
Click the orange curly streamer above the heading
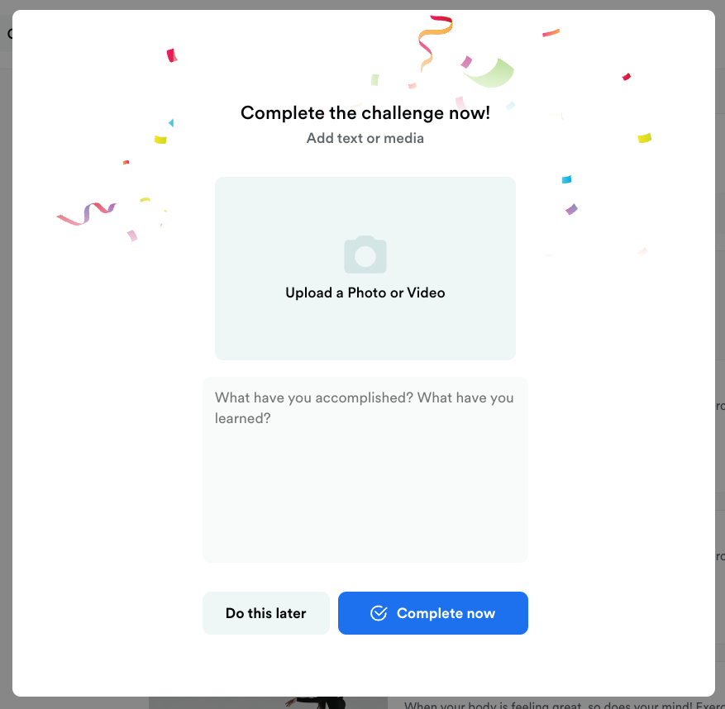[x=432, y=40]
